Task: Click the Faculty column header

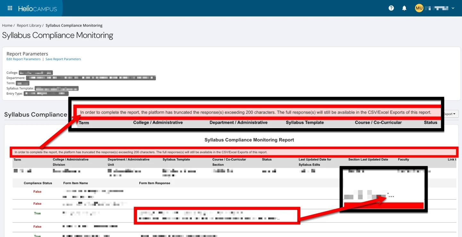Action: click(403, 159)
